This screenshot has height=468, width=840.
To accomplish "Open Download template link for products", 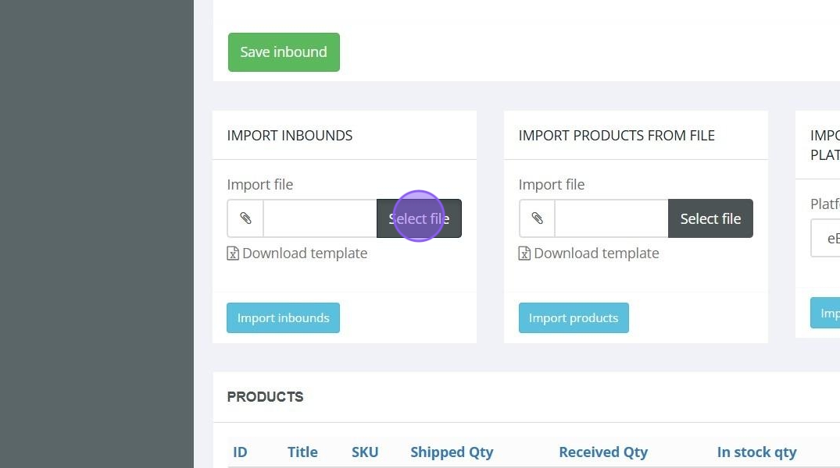I will click(595, 253).
